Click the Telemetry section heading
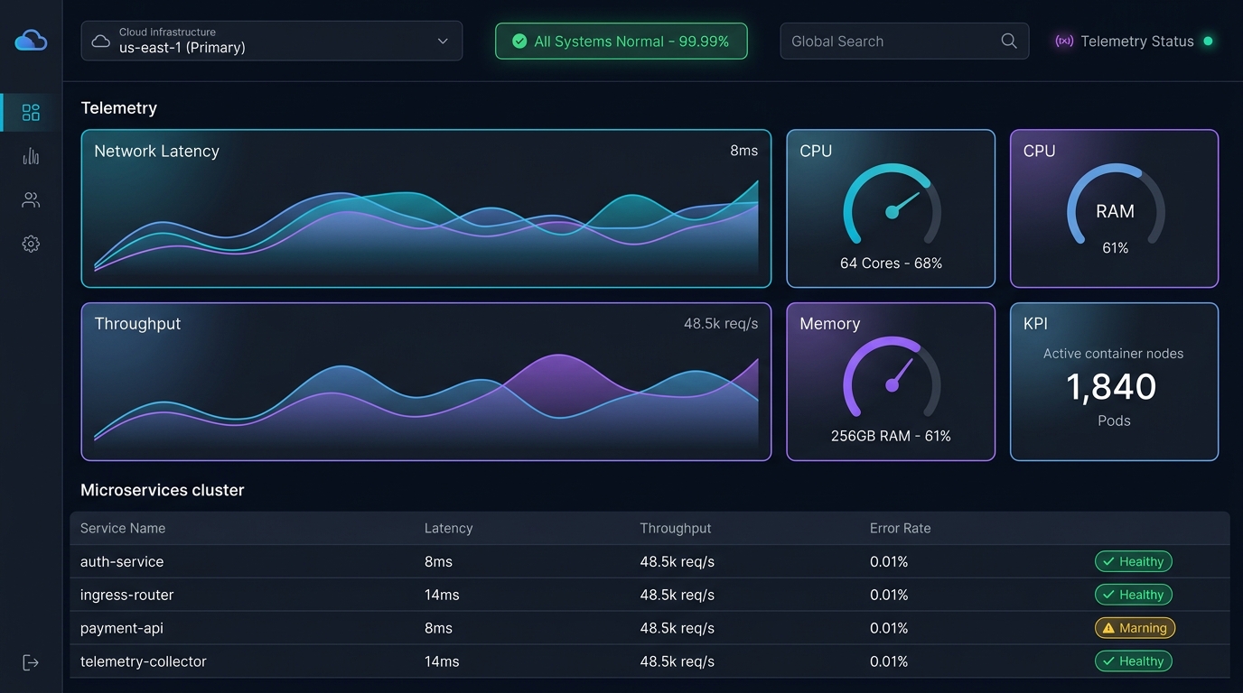This screenshot has height=693, width=1243. [119, 107]
